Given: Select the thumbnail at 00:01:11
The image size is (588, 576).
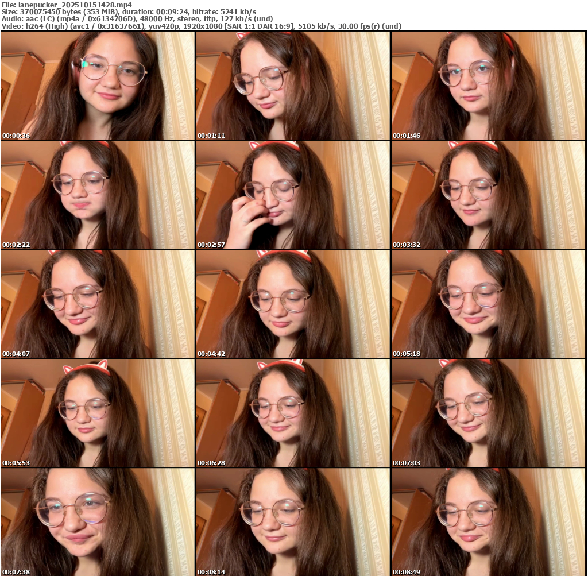Looking at the screenshot, I should tap(293, 86).
